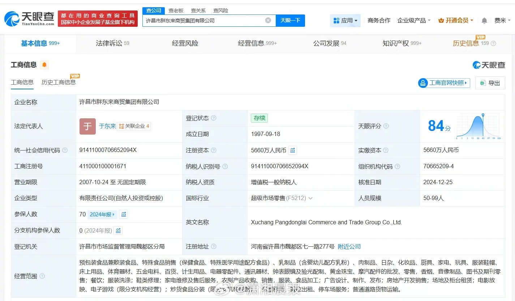Viewport: 515px width, 301px height.
Task: Open chart icon next to 注册资本 value
Action: (x=293, y=150)
